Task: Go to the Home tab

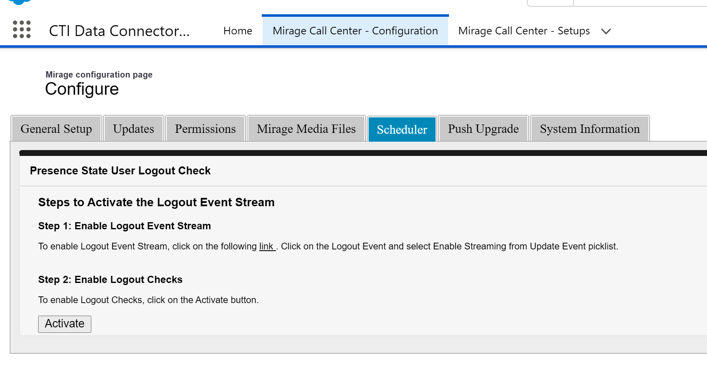Action: coord(238,31)
